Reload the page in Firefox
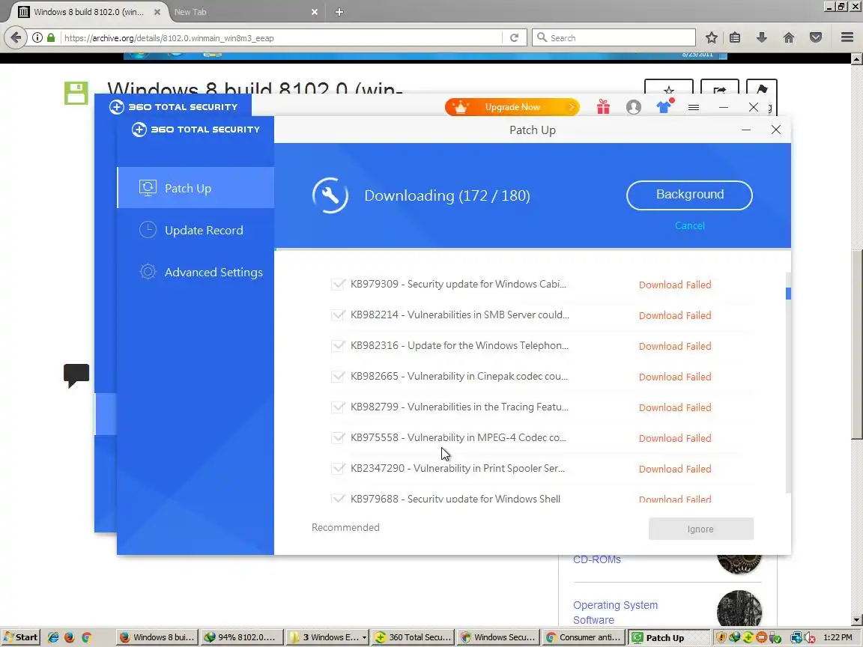 coord(514,37)
